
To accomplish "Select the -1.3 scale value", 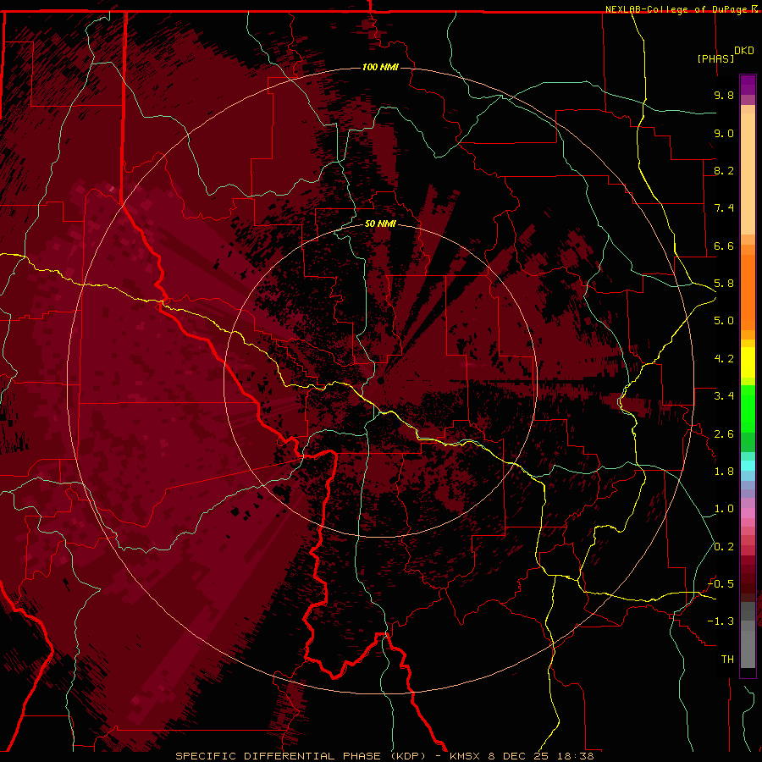I will [x=721, y=621].
